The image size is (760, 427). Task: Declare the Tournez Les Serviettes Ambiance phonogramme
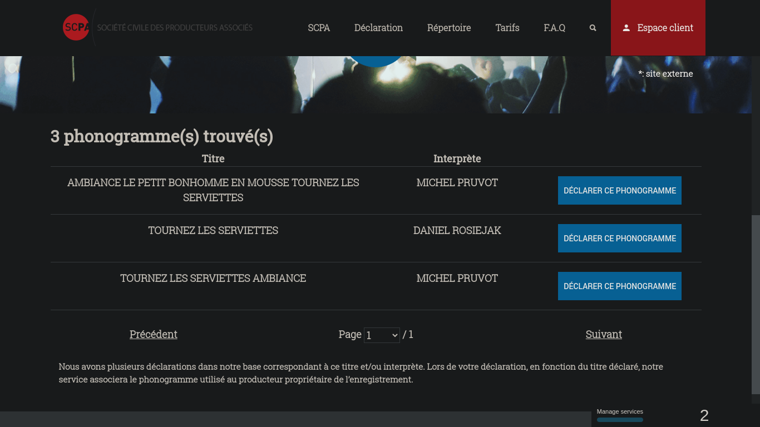(620, 286)
